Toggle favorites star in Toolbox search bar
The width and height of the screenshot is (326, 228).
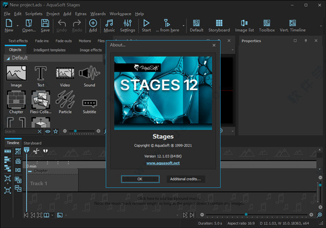pyautogui.click(x=55, y=131)
